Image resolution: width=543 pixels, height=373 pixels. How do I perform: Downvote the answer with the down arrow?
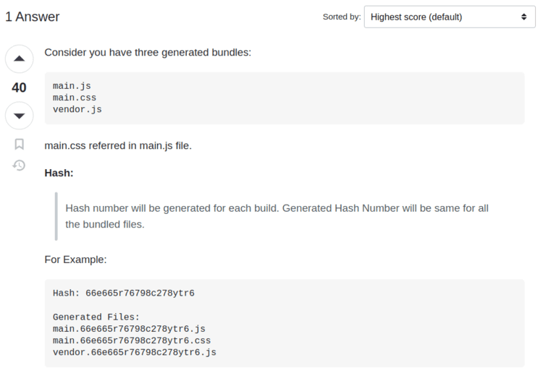pyautogui.click(x=19, y=116)
